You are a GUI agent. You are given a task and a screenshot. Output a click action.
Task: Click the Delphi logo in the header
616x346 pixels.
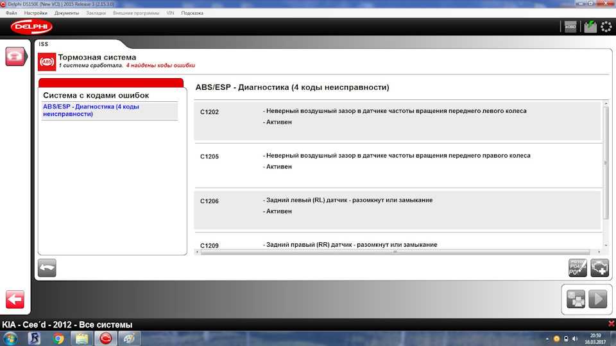click(x=31, y=27)
